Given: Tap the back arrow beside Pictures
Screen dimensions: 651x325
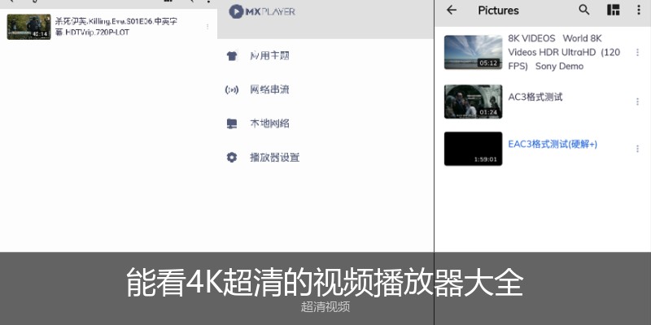Looking at the screenshot, I should pyautogui.click(x=451, y=10).
